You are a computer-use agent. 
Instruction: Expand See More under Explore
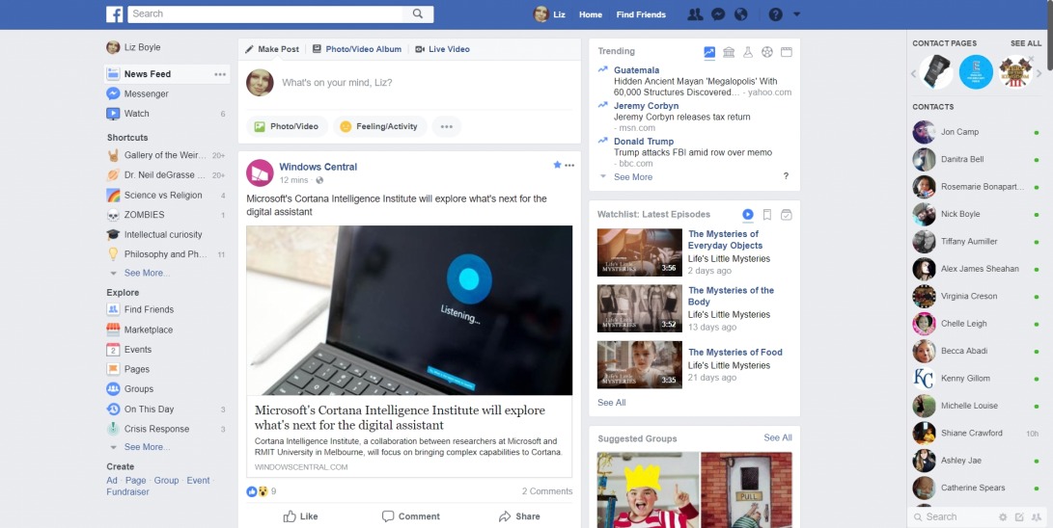pyautogui.click(x=147, y=447)
